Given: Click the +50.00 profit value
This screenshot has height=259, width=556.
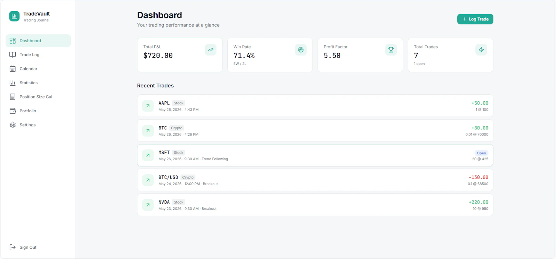Looking at the screenshot, I should (480, 103).
